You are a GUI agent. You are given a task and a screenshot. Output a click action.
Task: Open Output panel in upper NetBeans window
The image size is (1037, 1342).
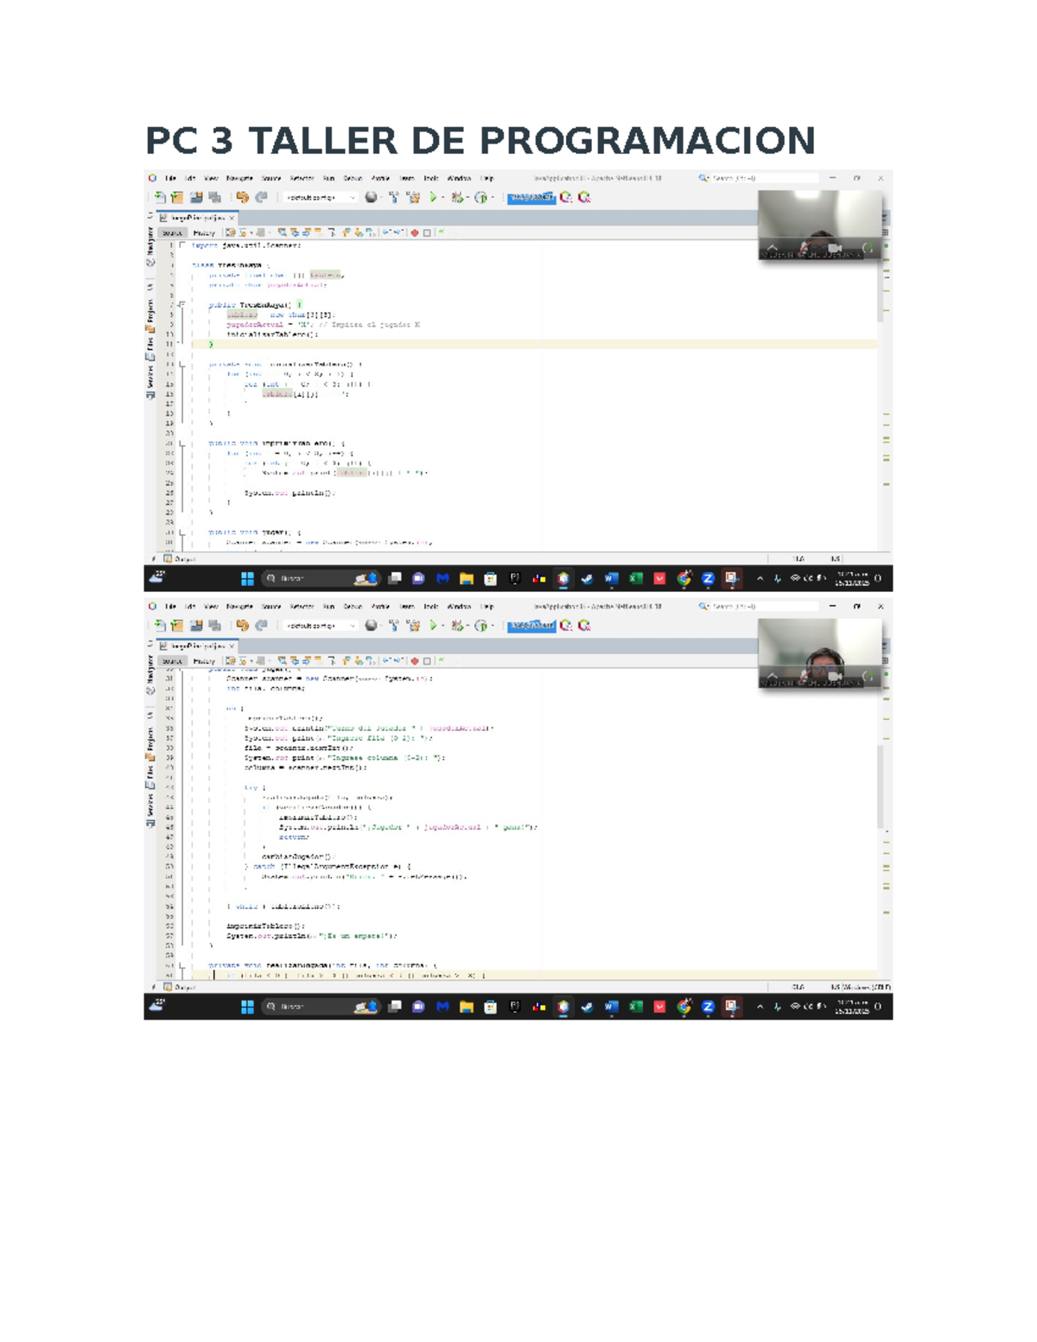point(180,559)
